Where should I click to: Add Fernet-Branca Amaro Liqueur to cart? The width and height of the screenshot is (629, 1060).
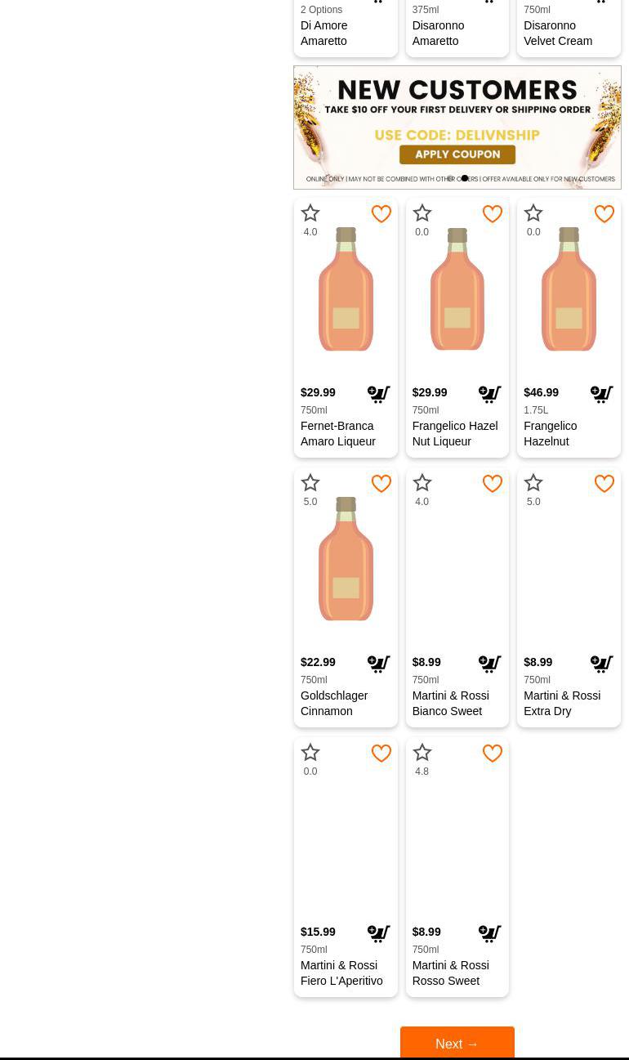[x=378, y=395]
